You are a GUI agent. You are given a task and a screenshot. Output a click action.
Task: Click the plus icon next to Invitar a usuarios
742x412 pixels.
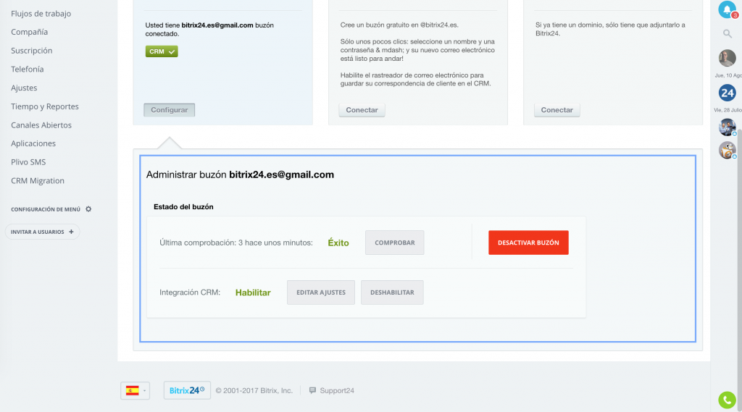click(71, 232)
